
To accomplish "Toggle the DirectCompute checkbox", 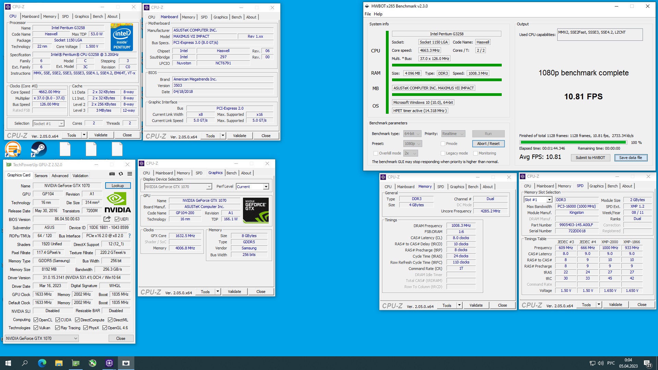I will [x=77, y=320].
